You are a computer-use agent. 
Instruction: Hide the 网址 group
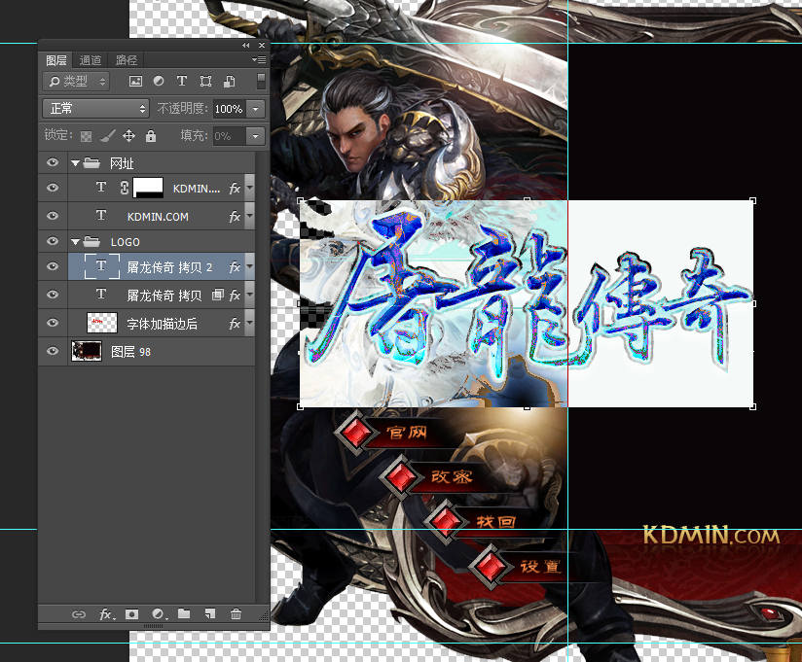pyautogui.click(x=53, y=162)
